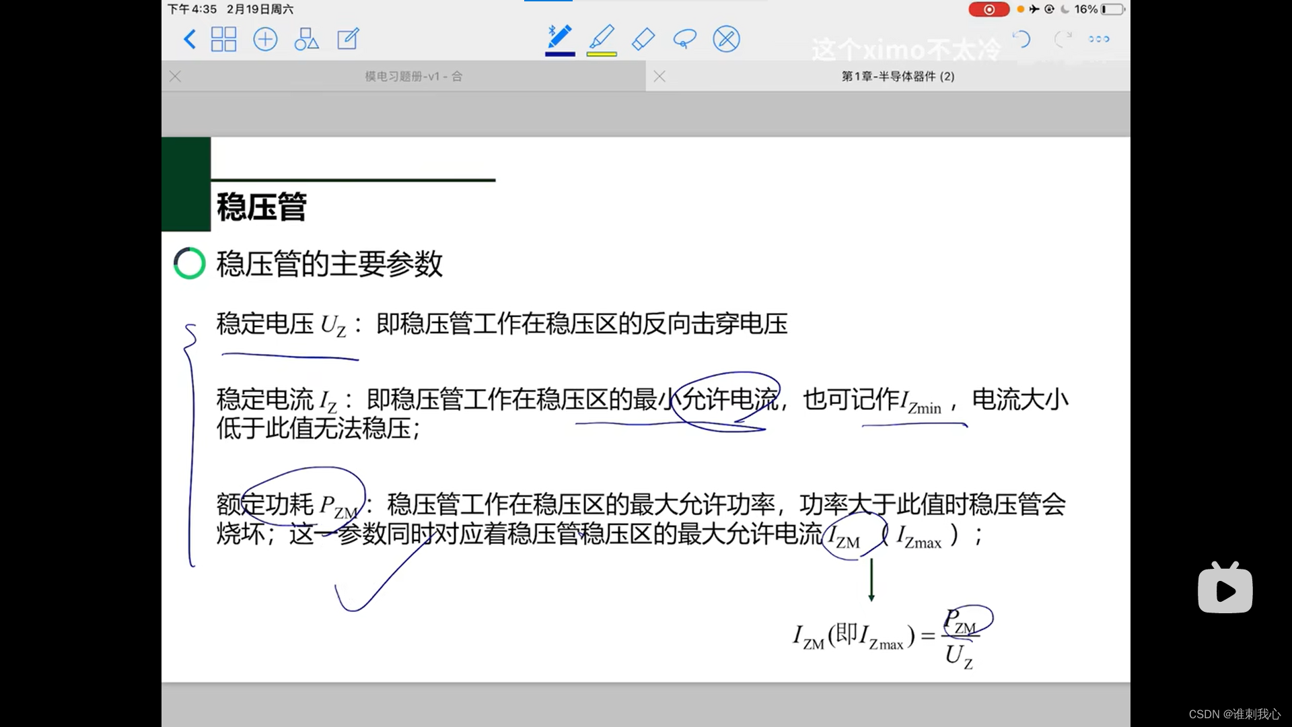This screenshot has height=727, width=1292.
Task: Select the lasso selection tool
Action: [684, 39]
